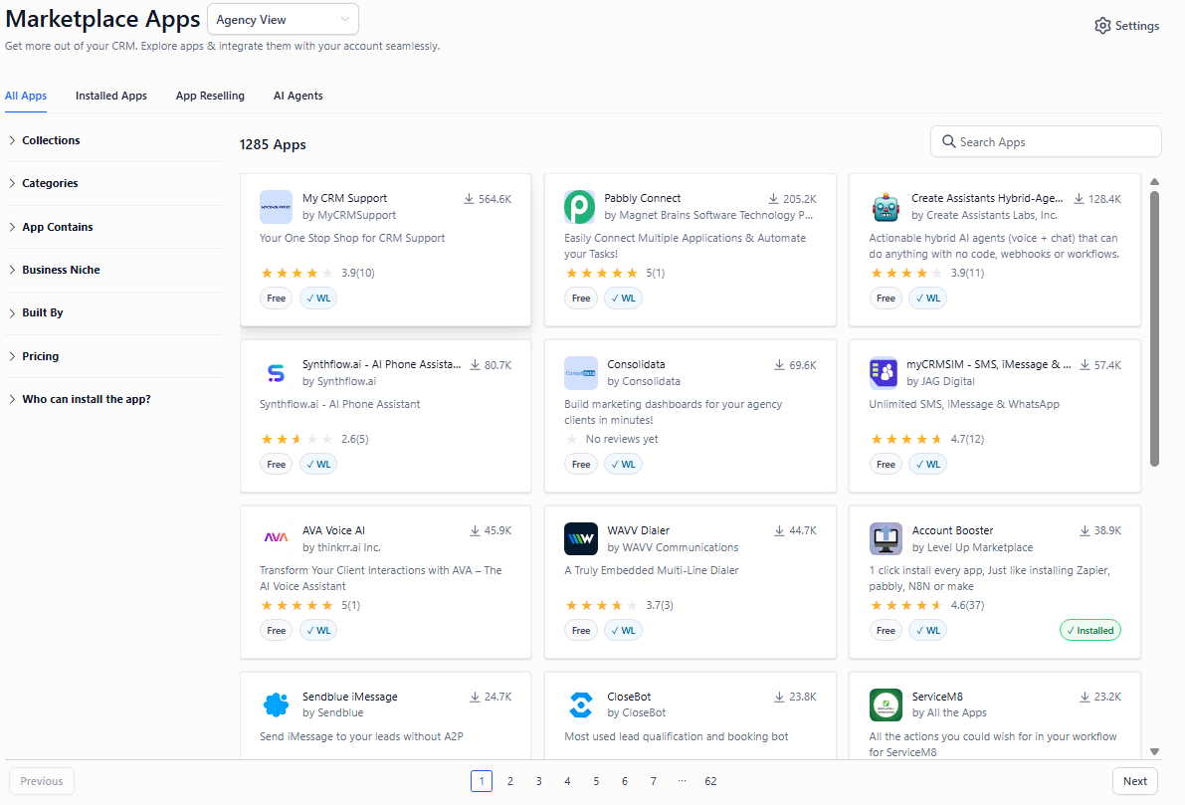Open the WAVV Dialer title
Image resolution: width=1185 pixels, height=805 pixels.
tap(639, 530)
